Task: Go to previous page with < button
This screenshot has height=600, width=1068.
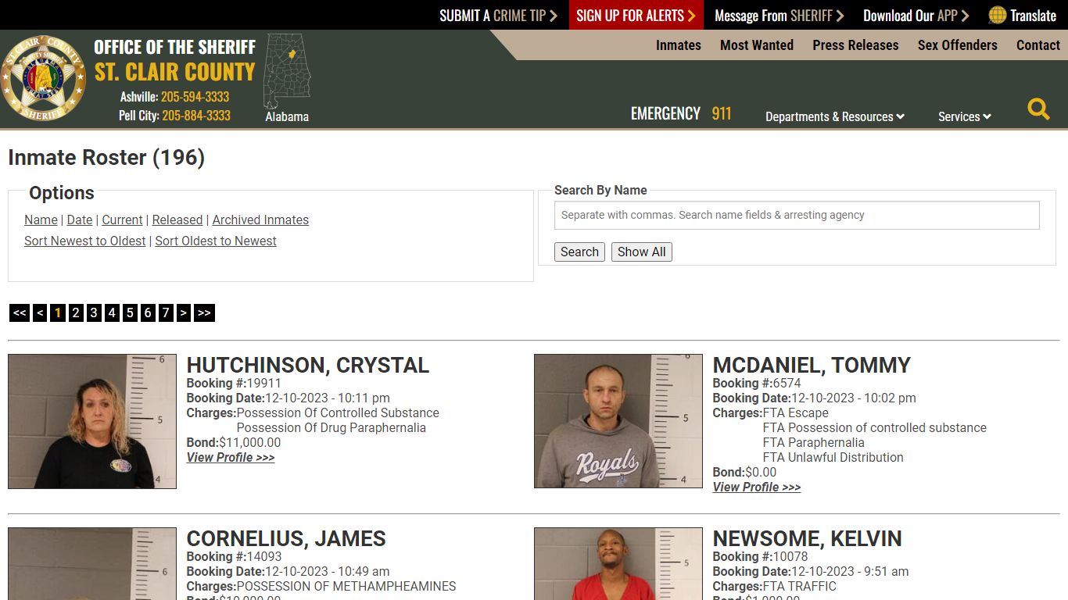Action: [40, 313]
